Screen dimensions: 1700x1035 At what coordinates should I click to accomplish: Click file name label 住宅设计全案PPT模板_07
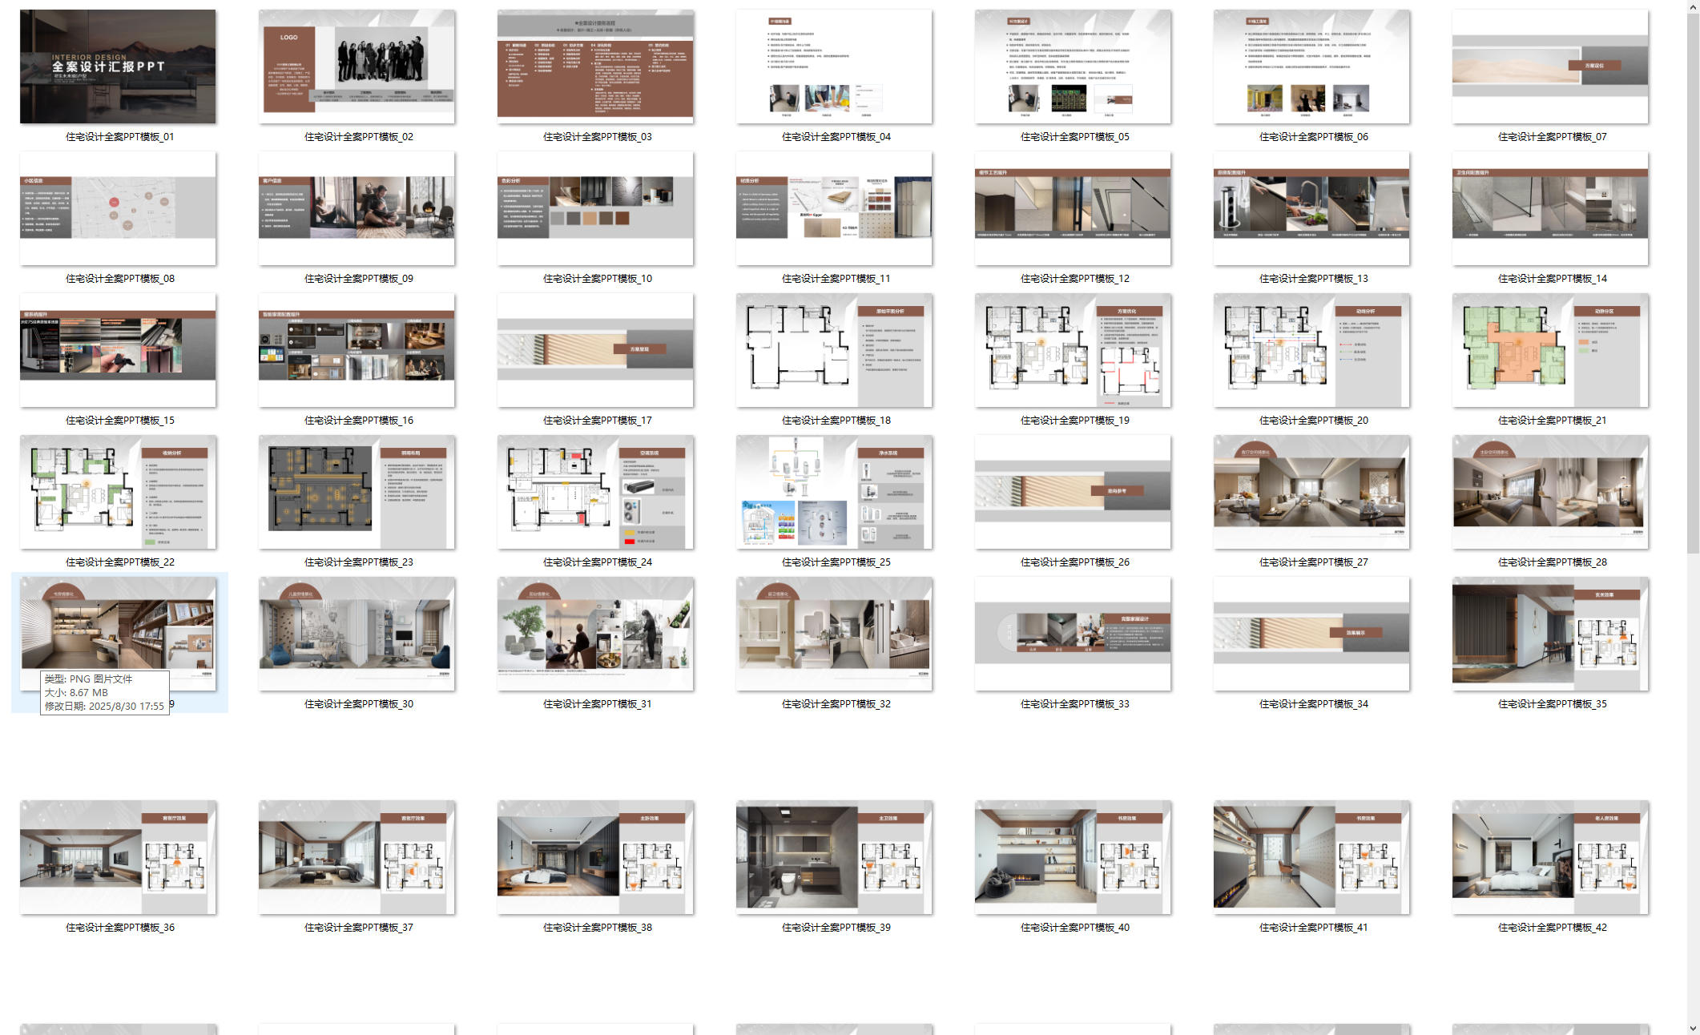pos(1552,137)
